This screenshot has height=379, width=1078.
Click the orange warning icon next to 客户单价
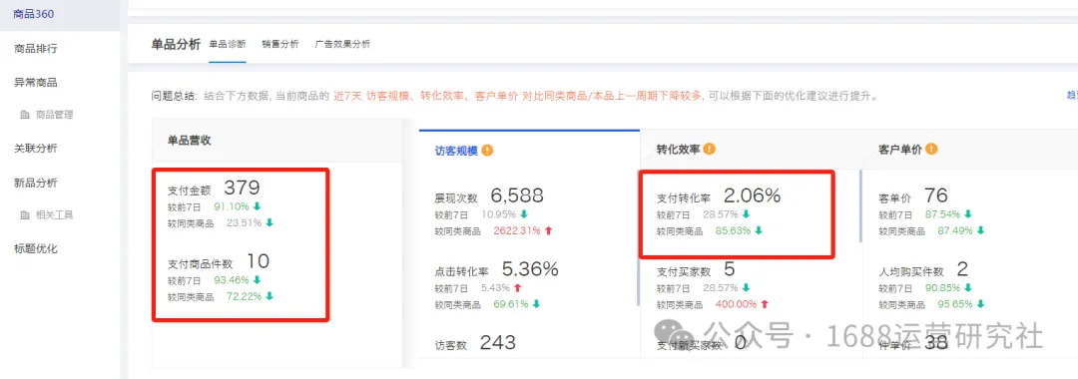click(x=931, y=149)
